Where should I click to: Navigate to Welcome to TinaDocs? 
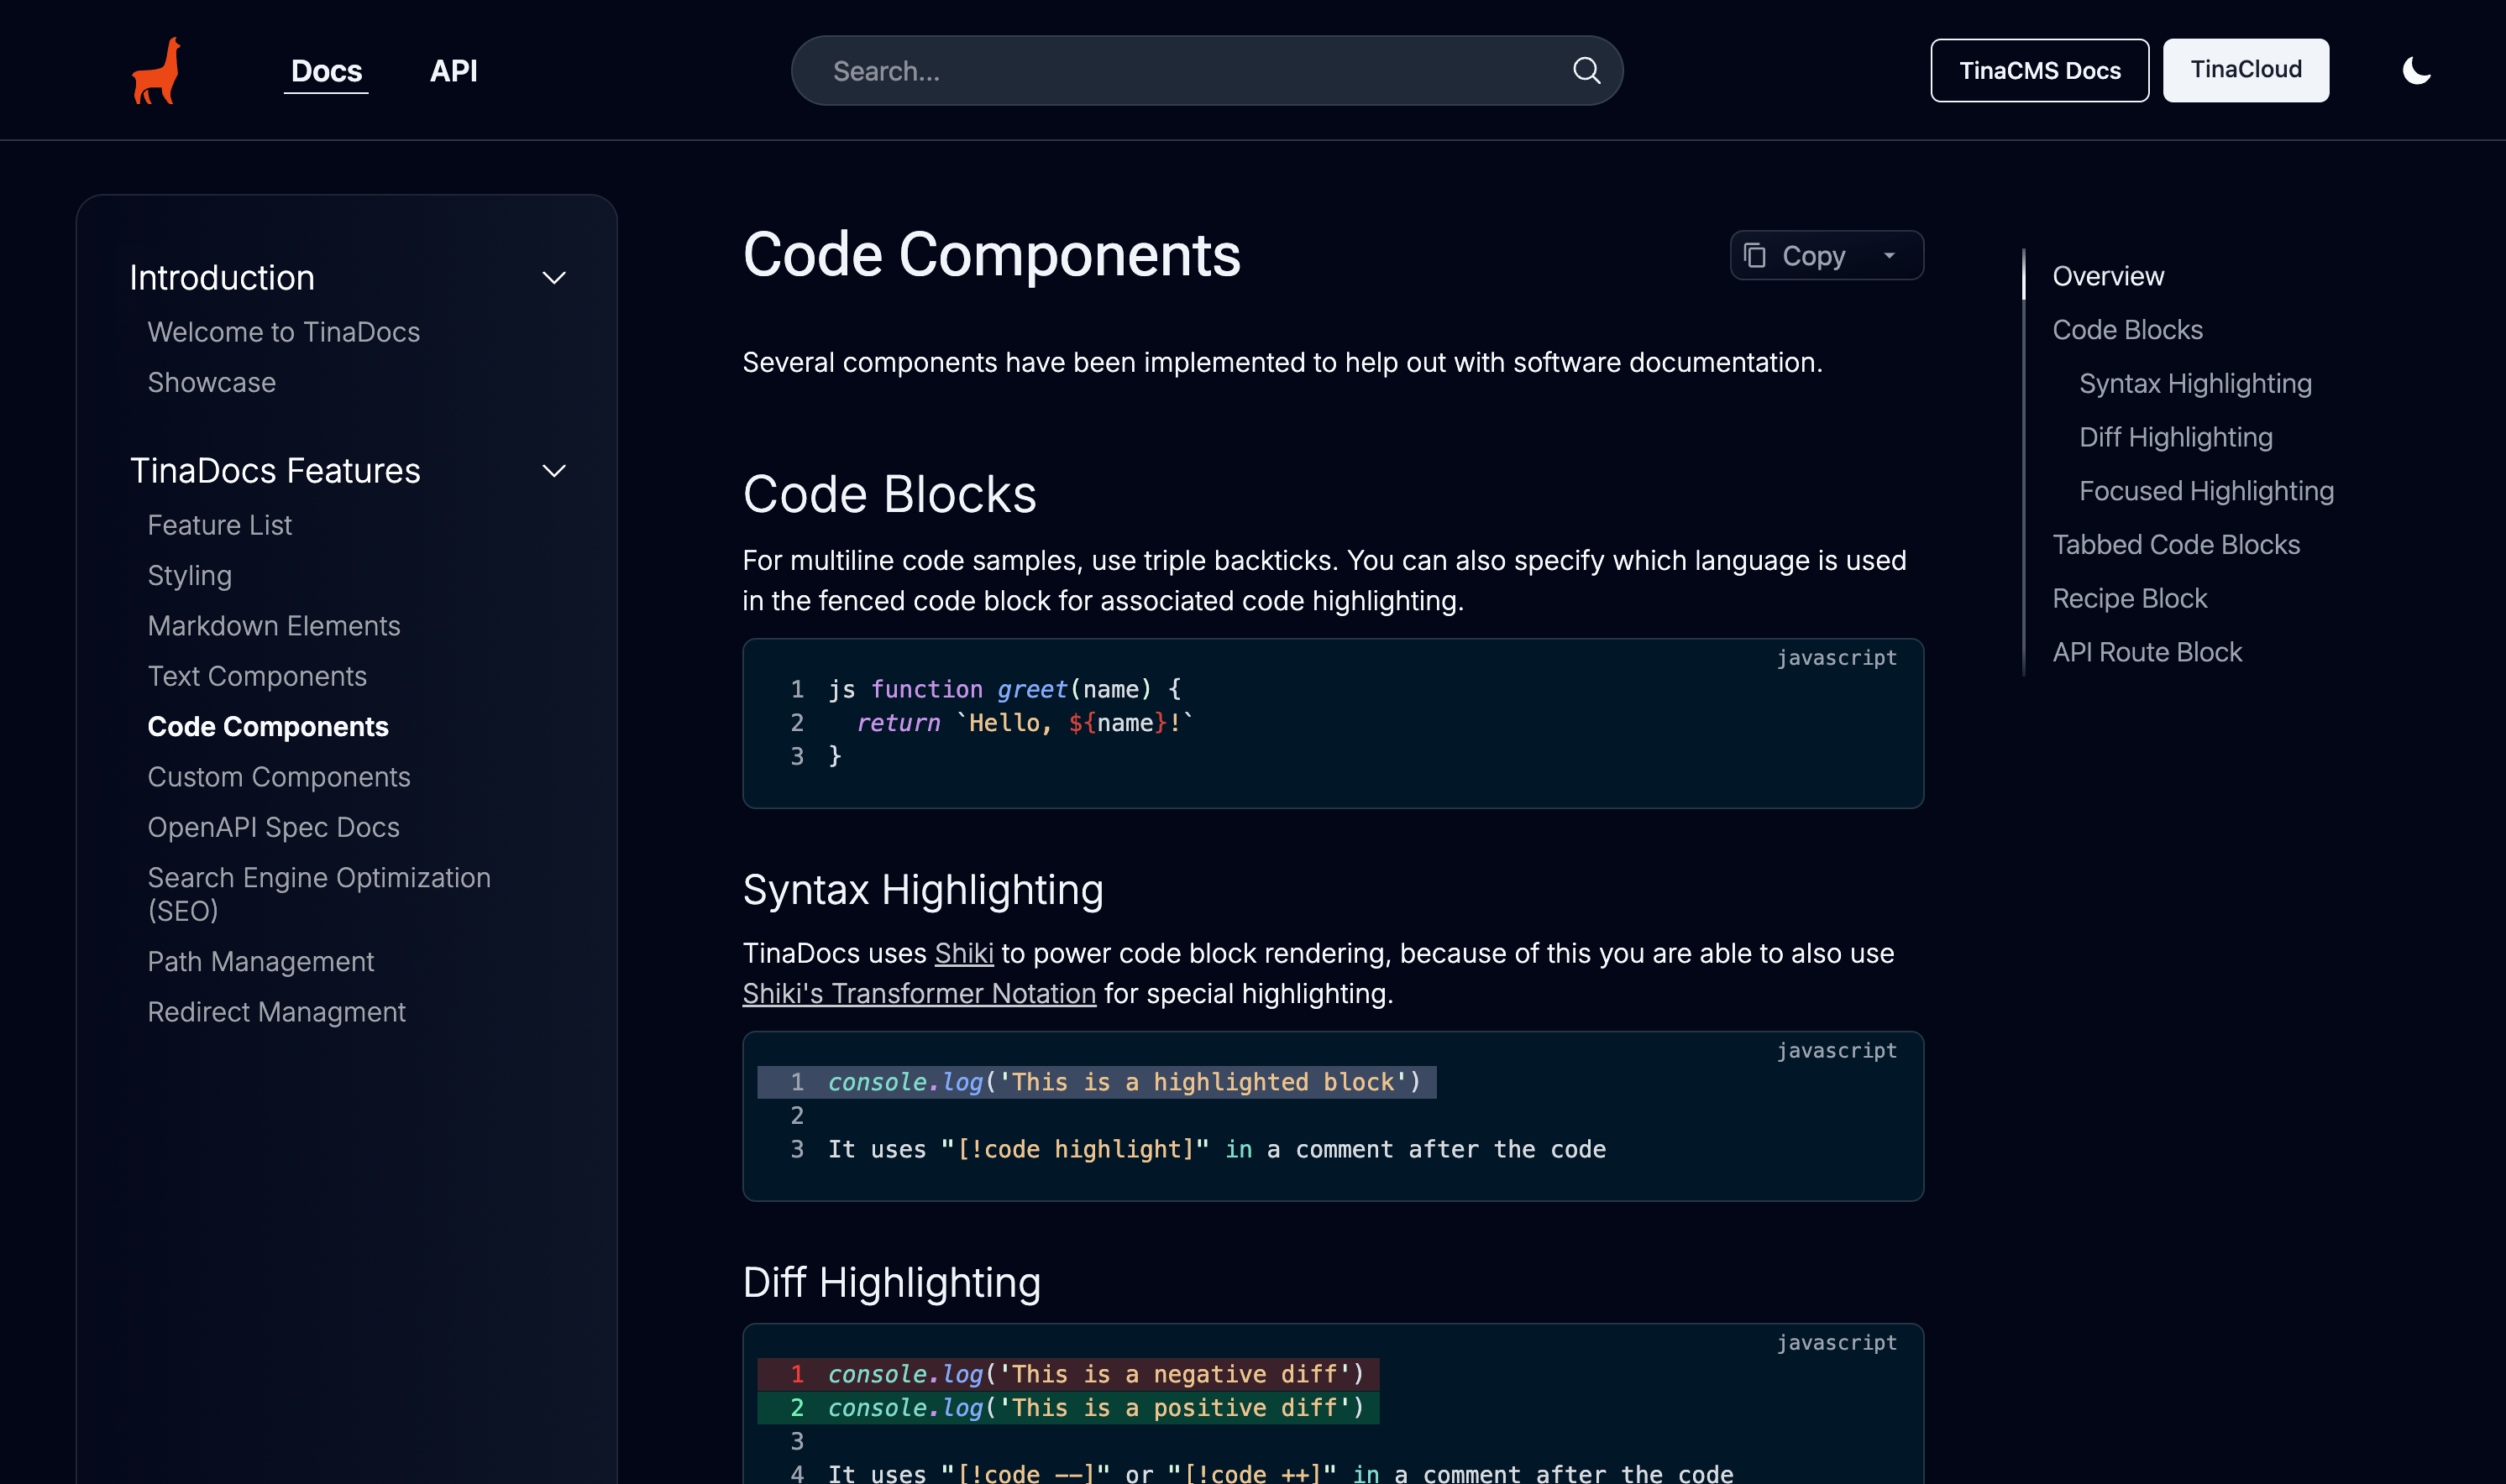coord(284,331)
